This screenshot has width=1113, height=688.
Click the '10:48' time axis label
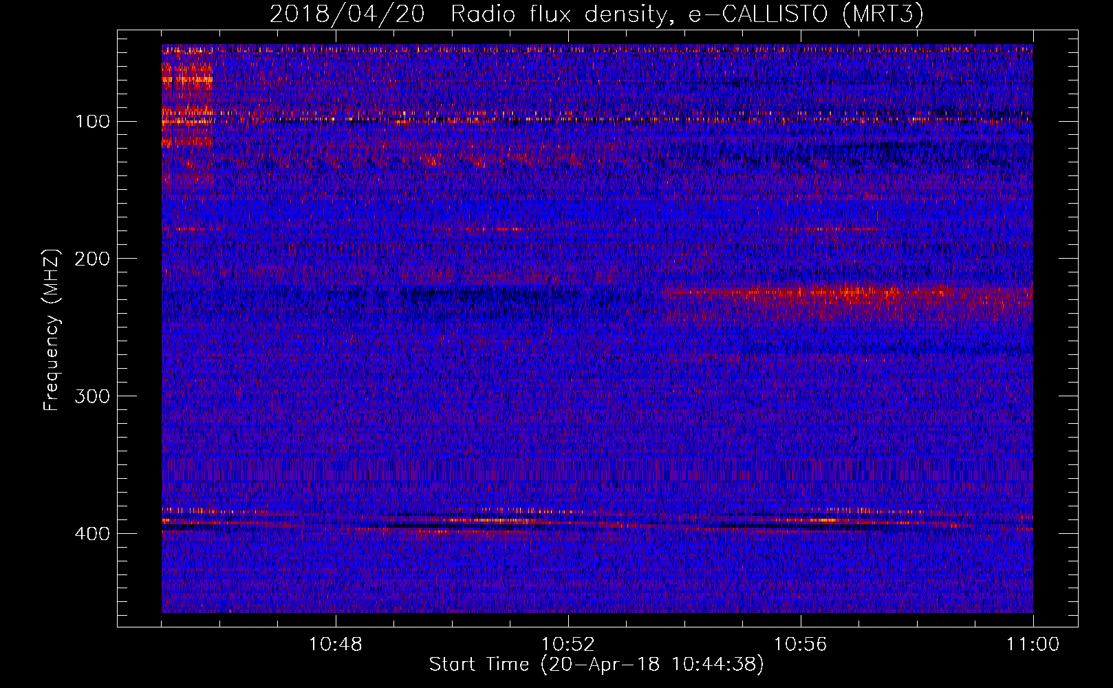pos(336,645)
